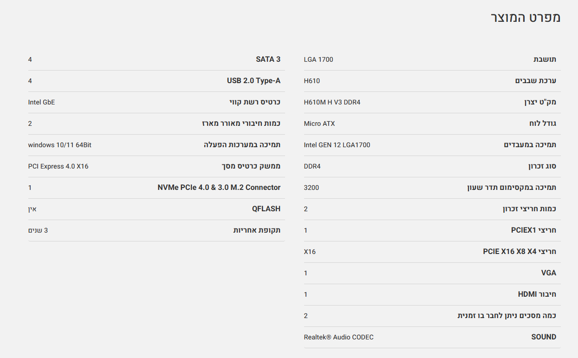Viewport: 578px width, 358px height.
Task: Select the "Realtek® Audio CODEC" text
Action: click(338, 337)
